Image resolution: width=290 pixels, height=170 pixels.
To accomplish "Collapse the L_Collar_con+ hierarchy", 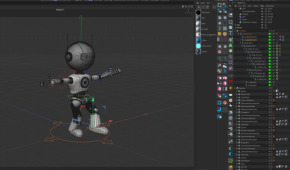I will pyautogui.click(x=248, y=58).
